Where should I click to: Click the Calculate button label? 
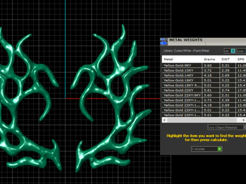198,149
